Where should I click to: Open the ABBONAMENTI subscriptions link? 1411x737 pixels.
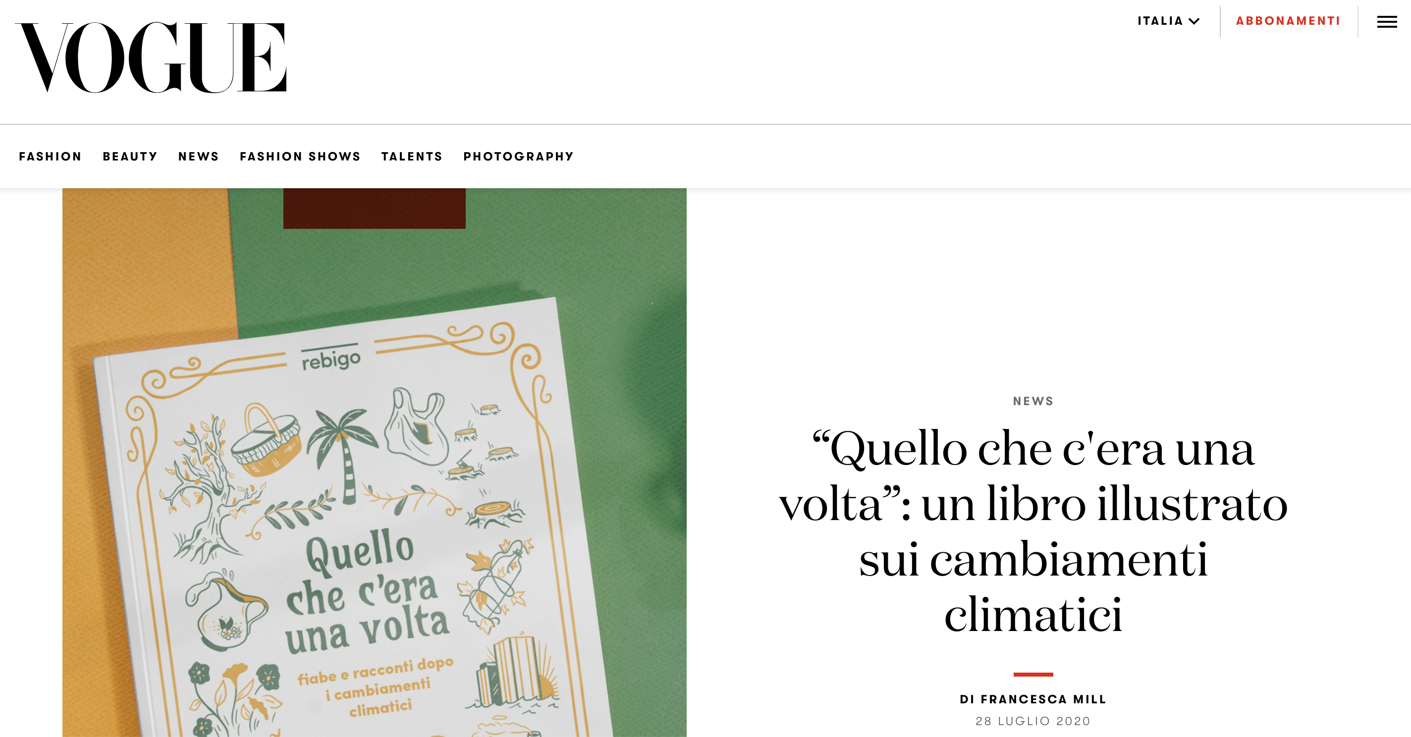pos(1288,21)
